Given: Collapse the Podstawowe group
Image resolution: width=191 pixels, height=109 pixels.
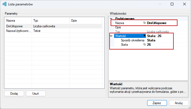Looking at the screenshot, I should click(x=111, y=19).
